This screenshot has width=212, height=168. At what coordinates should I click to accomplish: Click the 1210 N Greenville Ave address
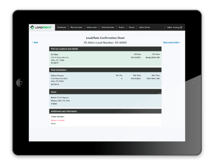coord(60,58)
